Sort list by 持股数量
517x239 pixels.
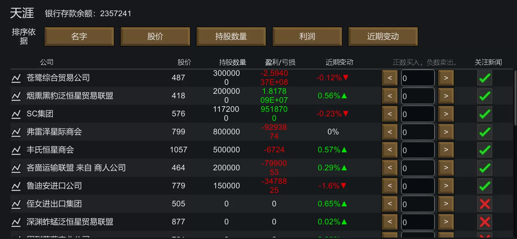pos(231,37)
